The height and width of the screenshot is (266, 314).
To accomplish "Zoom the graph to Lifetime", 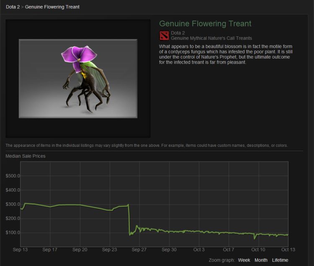I will pos(280,260).
